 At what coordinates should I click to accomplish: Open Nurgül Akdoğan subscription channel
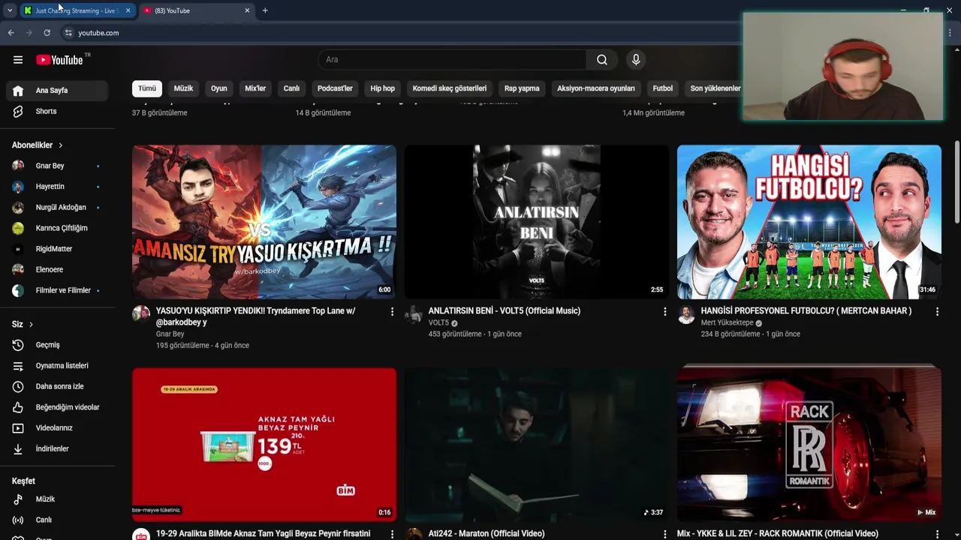(57, 207)
